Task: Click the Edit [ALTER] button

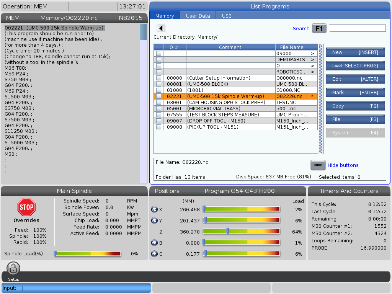Action: pos(355,79)
